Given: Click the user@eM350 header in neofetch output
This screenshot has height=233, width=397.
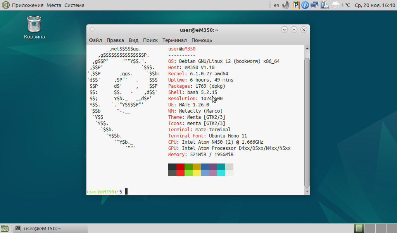Looking at the screenshot, I should [x=182, y=49].
